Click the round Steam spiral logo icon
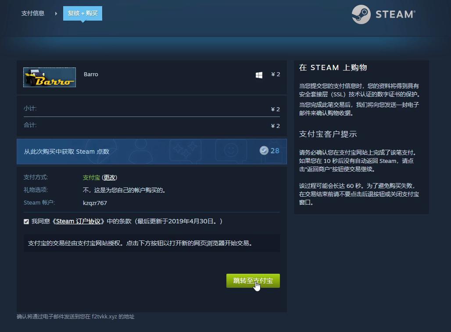Viewport: 451px width, 332px height. pos(362,14)
